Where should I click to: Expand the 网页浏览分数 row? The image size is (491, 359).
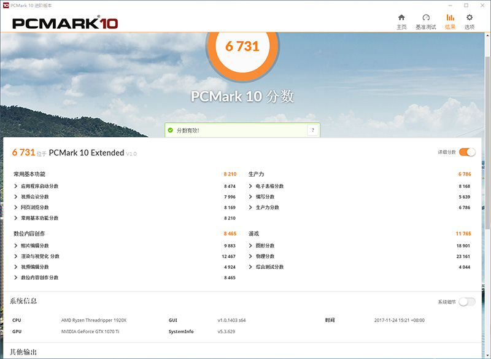click(16, 207)
